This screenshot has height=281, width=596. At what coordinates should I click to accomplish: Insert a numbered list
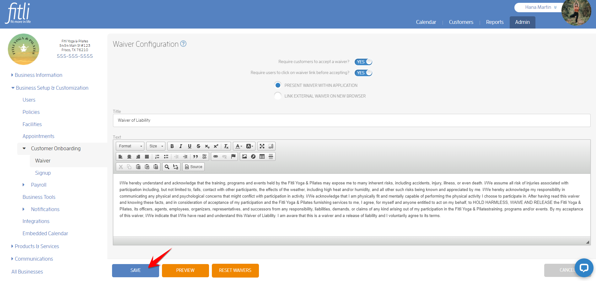click(x=157, y=156)
